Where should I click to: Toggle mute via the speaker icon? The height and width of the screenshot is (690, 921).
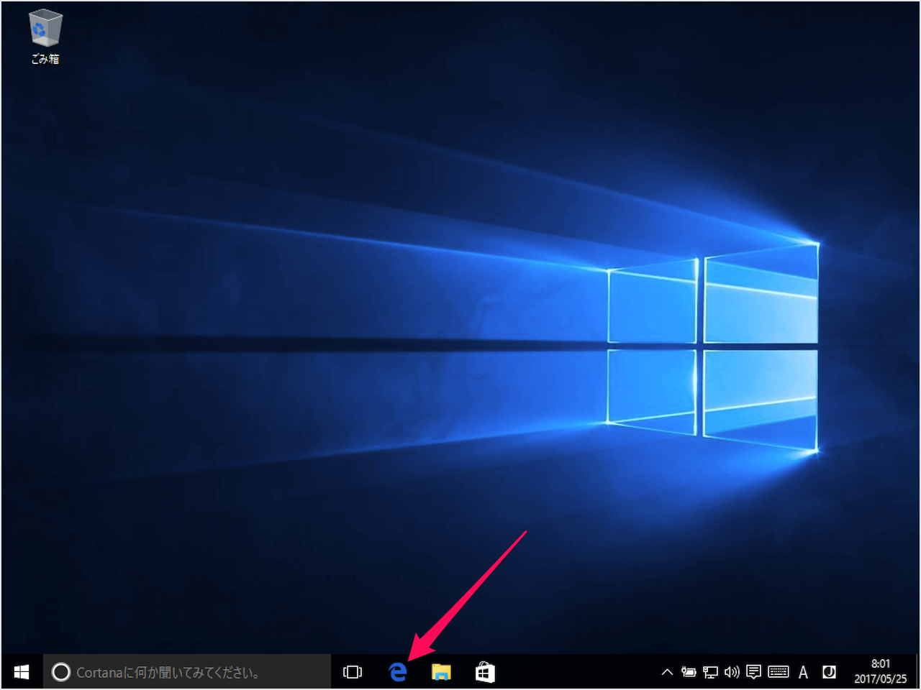(x=732, y=672)
